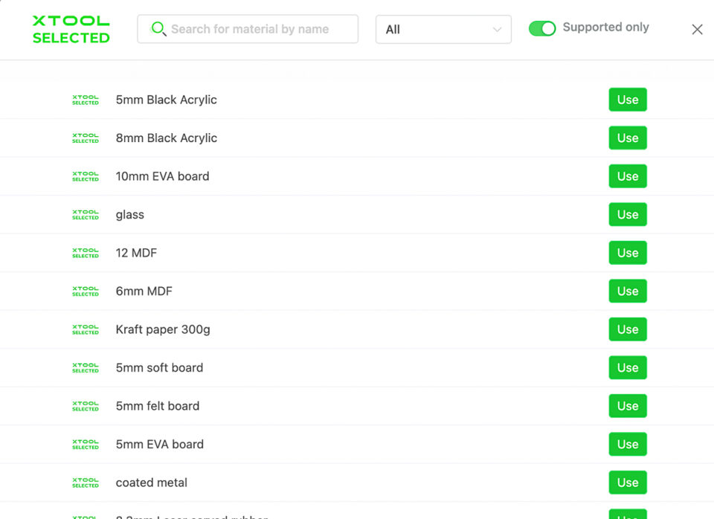This screenshot has width=714, height=519.
Task: Apply the 6mm MDF material
Action: 628,291
